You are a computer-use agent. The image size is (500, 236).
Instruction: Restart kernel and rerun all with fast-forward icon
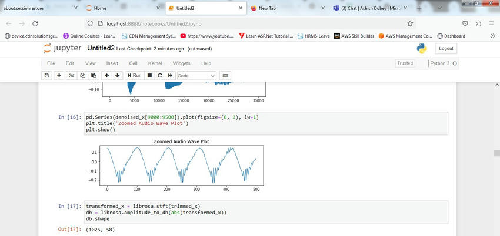click(170, 76)
